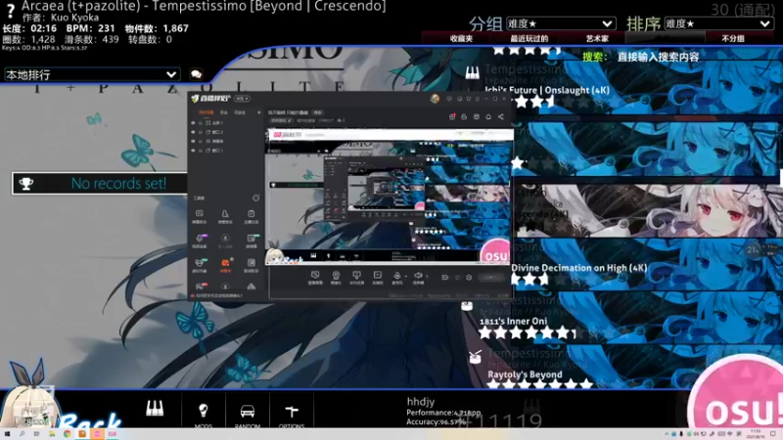Viewport: 783px width, 440px height.
Task: Expand the microphone dropdown arrow in stream toolbar
Action: point(406,277)
